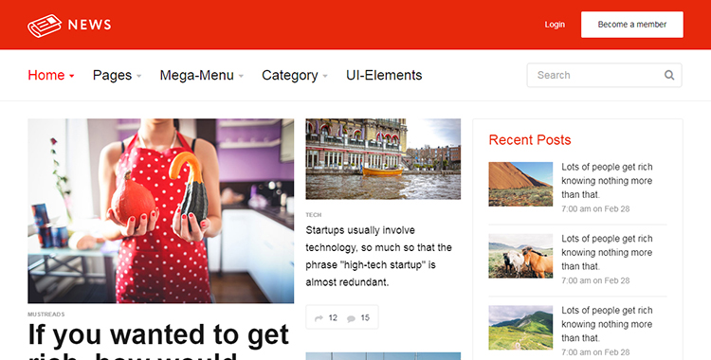711x360 pixels.
Task: Click the comment count 15
Action: pos(365,317)
